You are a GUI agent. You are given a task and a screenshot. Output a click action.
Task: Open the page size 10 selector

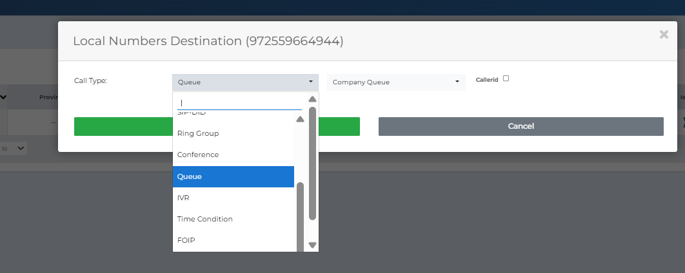pos(13,149)
